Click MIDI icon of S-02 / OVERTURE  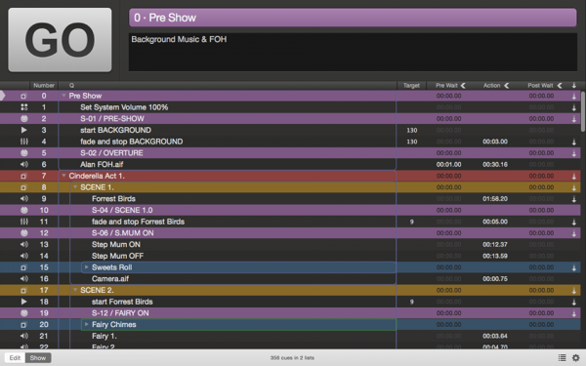click(x=23, y=153)
